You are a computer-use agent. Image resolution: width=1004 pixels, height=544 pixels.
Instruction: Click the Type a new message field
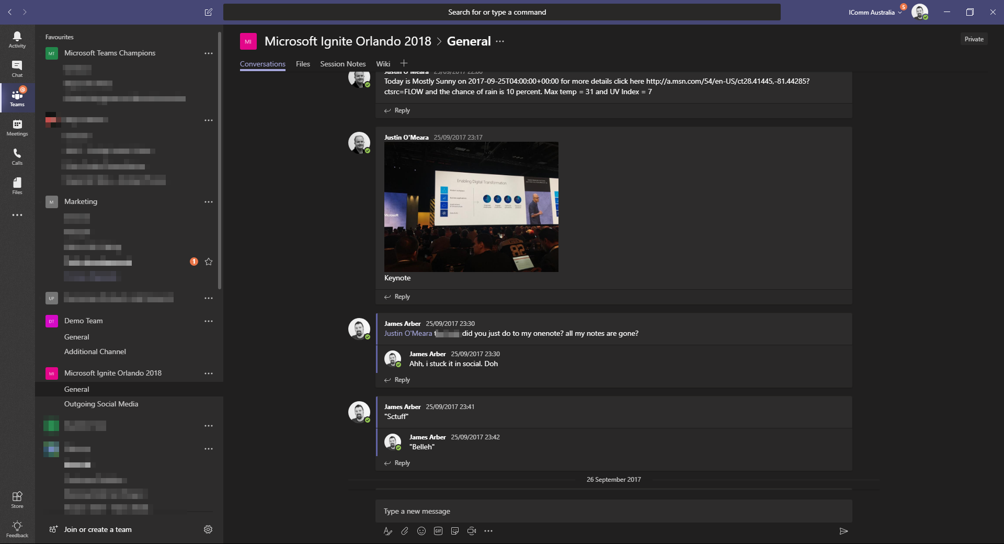click(x=614, y=511)
